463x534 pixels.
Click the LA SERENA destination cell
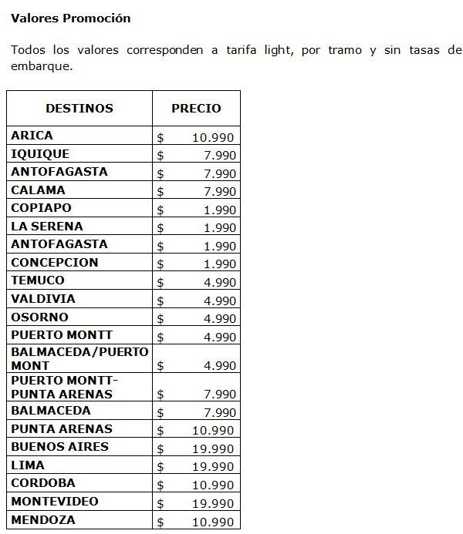(79, 226)
